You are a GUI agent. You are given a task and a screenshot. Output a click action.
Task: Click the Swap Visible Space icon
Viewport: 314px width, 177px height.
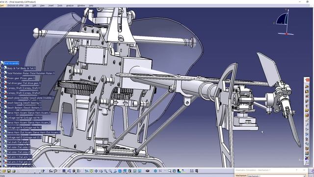(139, 171)
